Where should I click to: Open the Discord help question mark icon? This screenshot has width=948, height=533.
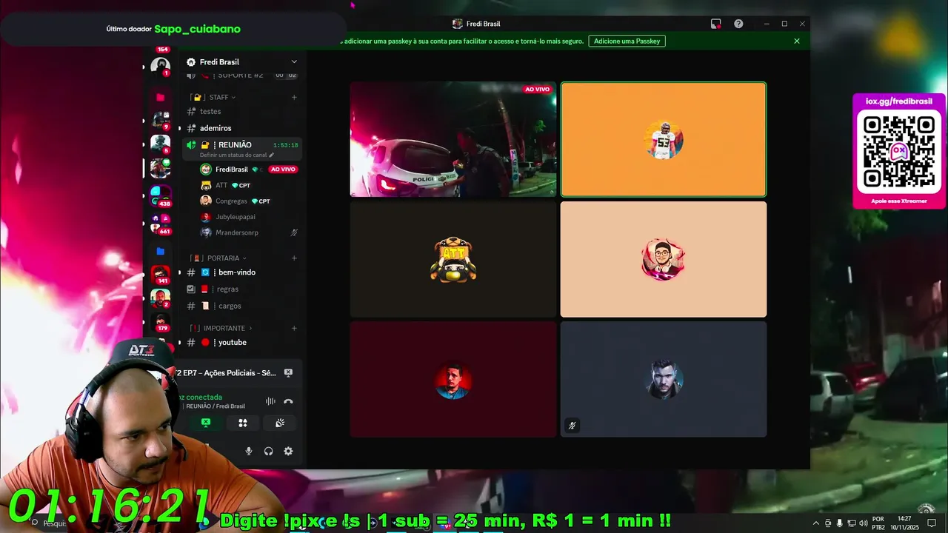pos(738,24)
